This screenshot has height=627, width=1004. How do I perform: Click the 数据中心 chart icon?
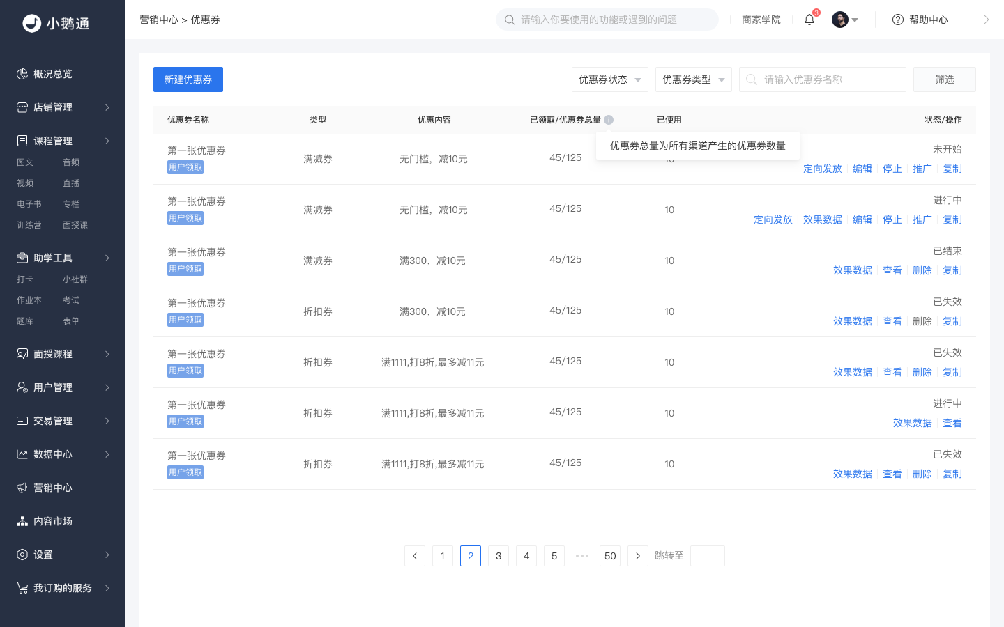[22, 454]
